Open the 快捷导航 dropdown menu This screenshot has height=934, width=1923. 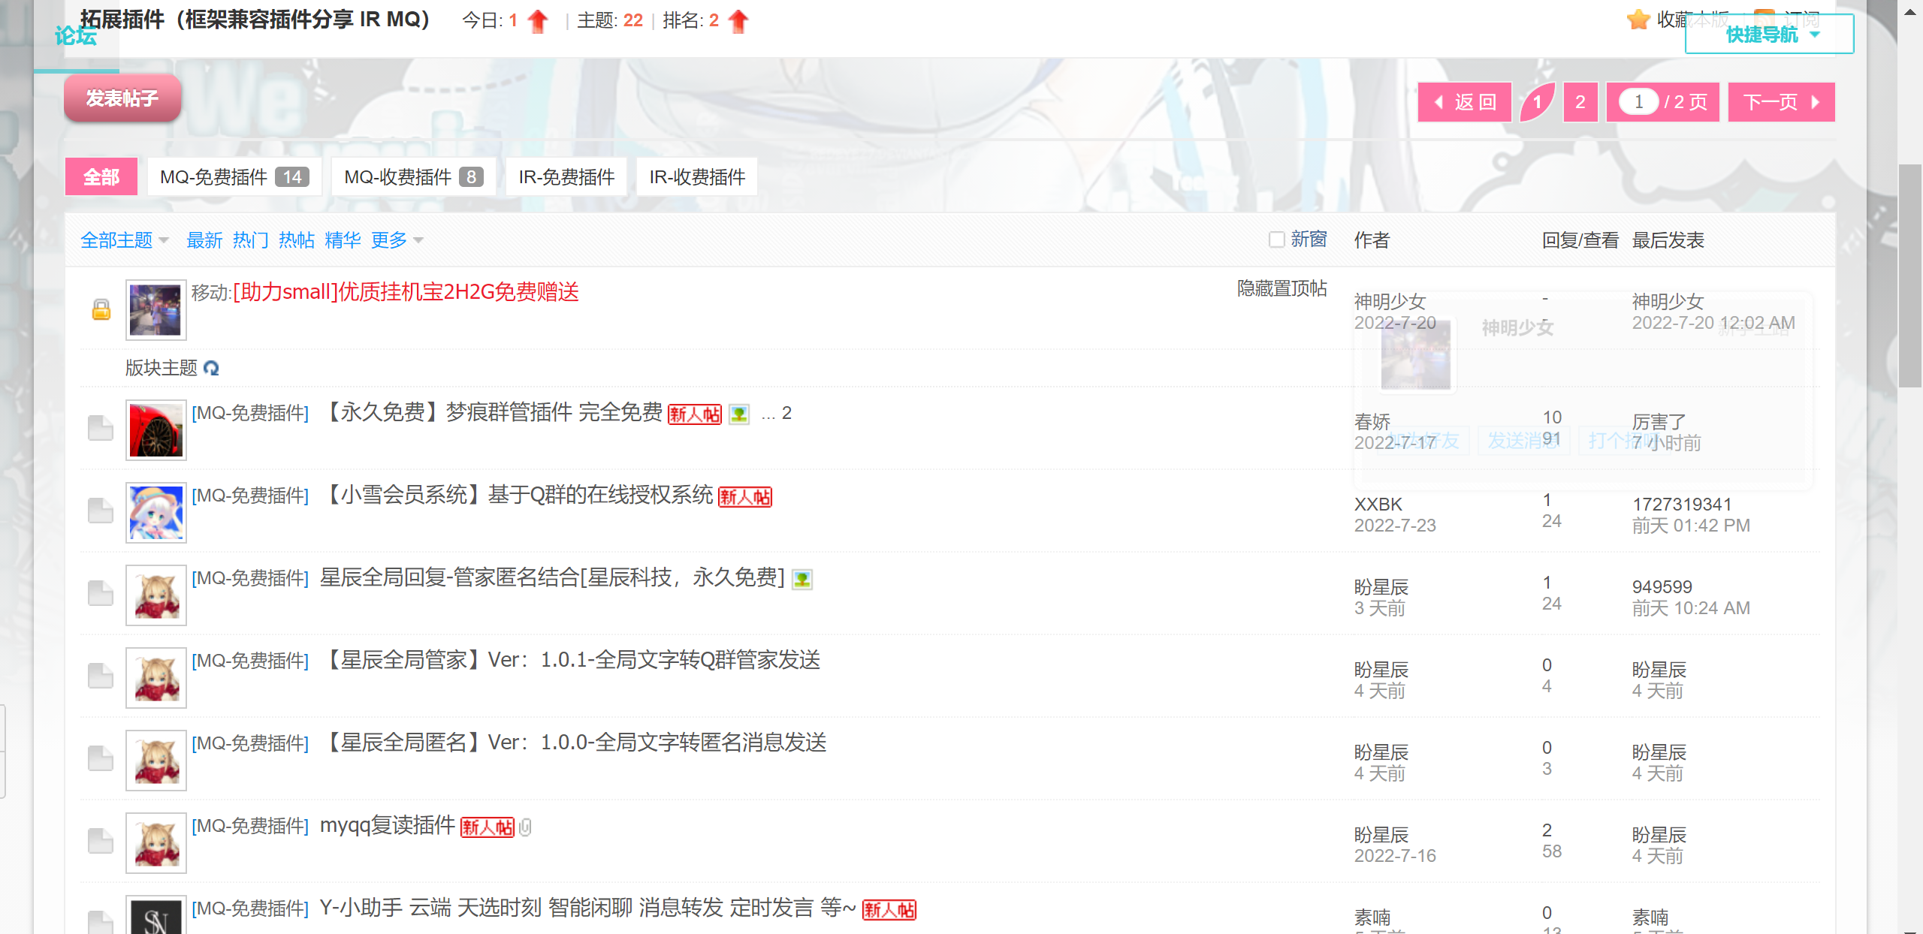tap(1769, 35)
